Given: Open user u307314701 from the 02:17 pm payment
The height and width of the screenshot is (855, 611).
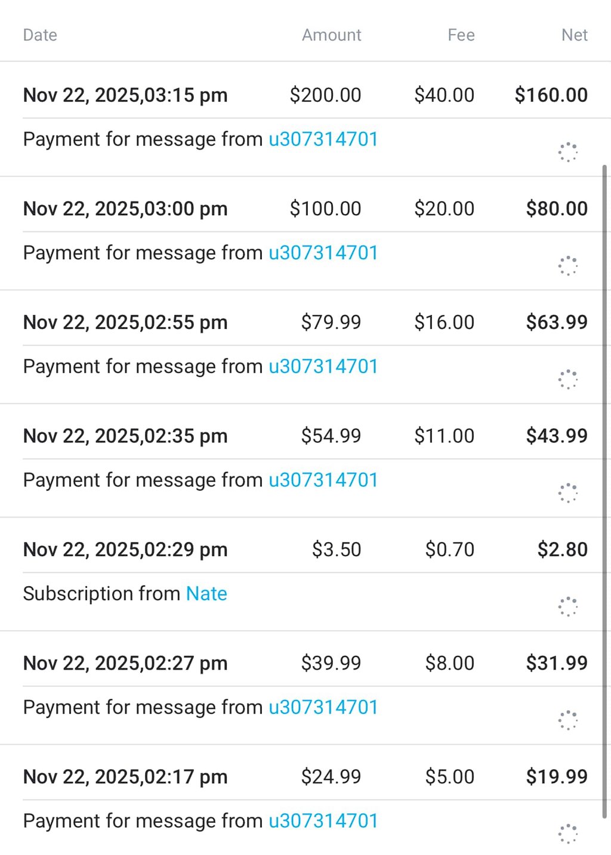Looking at the screenshot, I should [x=323, y=821].
